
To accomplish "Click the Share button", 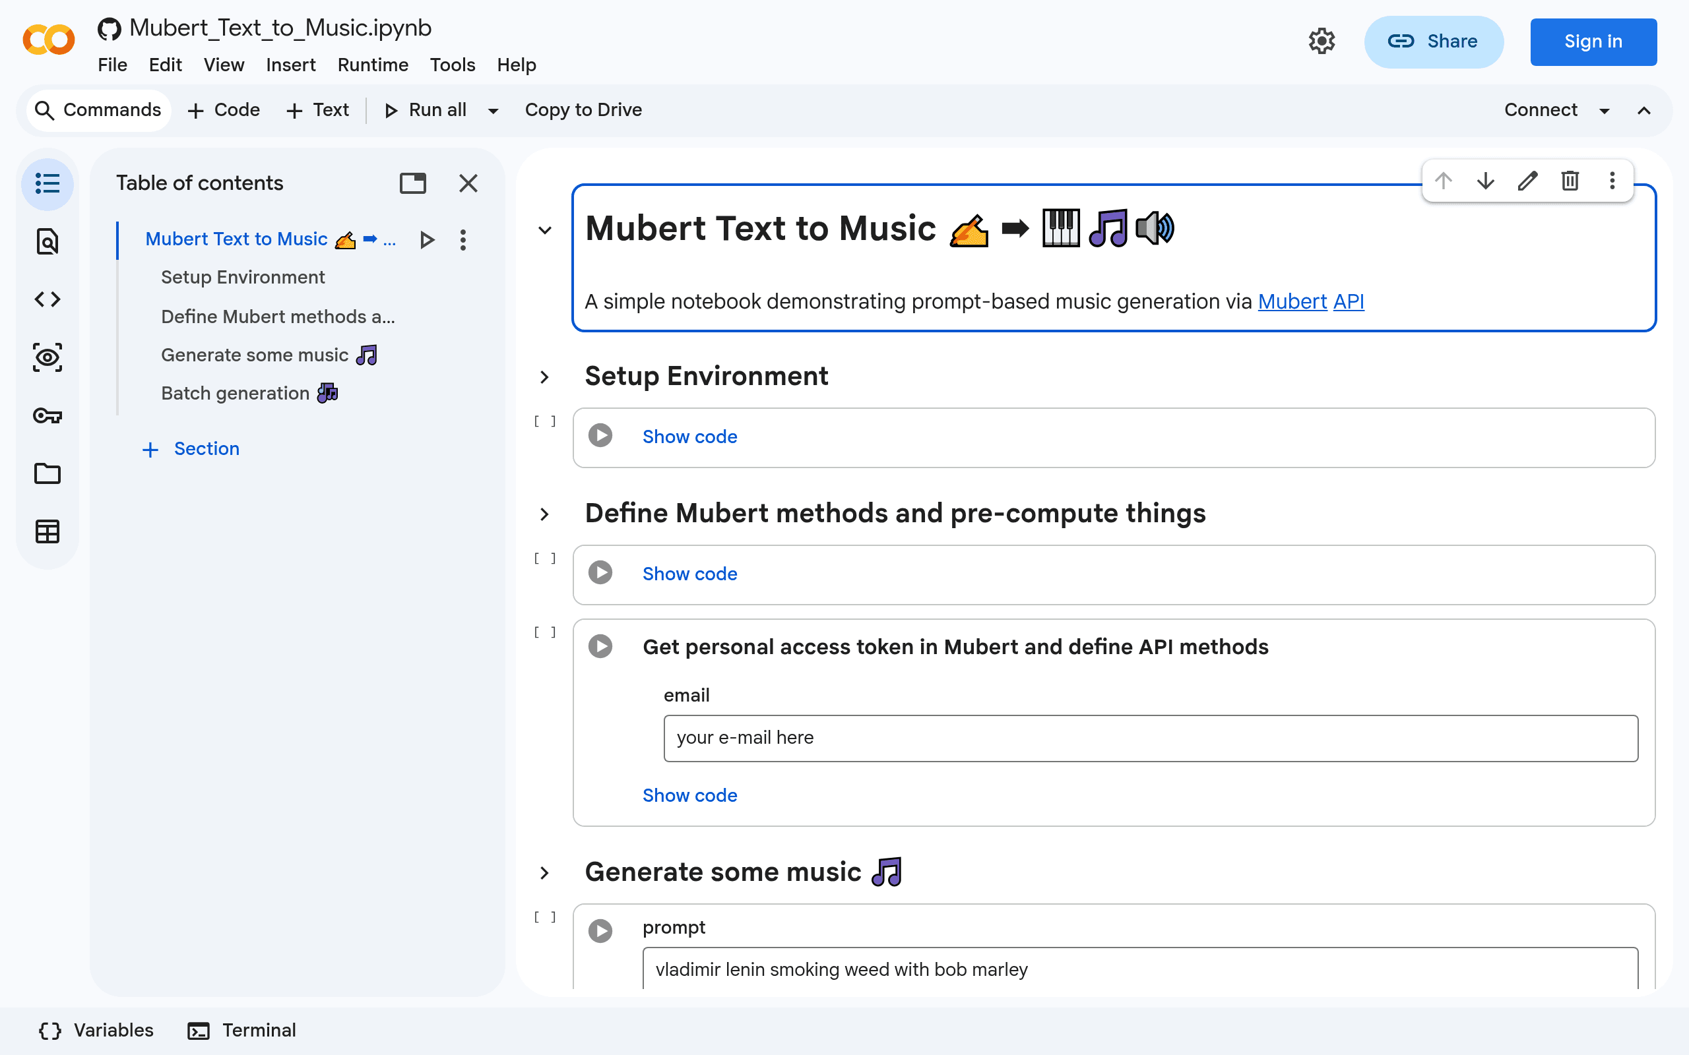I will point(1434,42).
